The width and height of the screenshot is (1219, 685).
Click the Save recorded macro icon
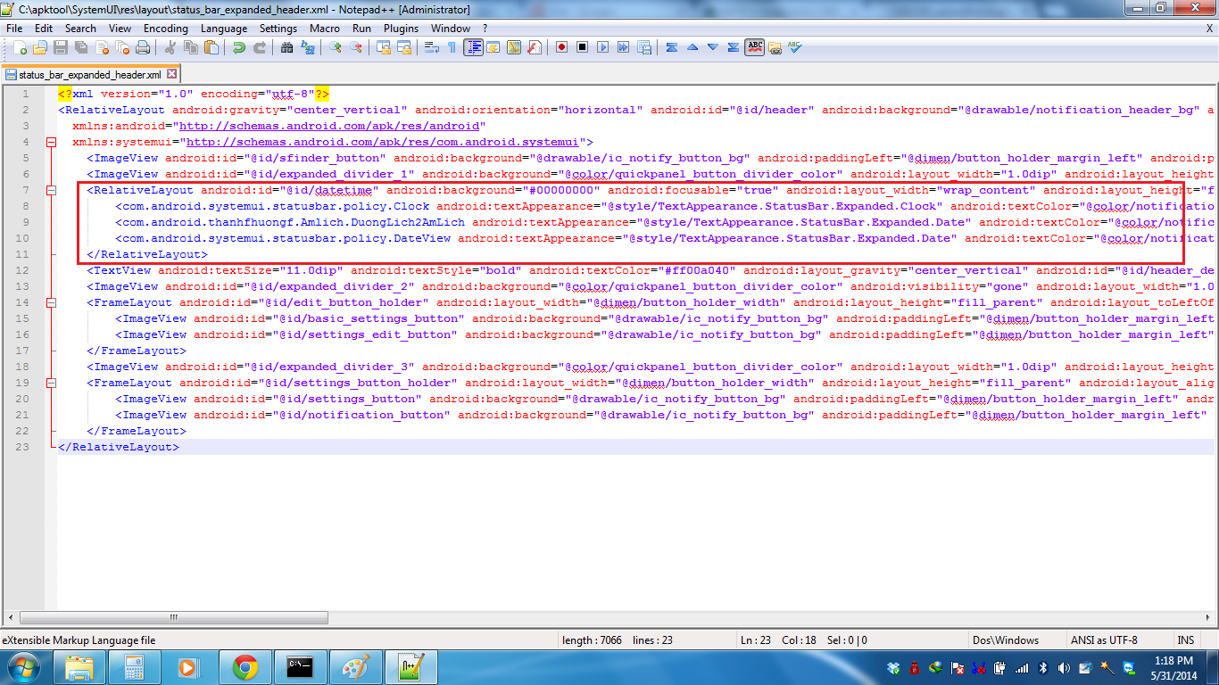[x=643, y=47]
